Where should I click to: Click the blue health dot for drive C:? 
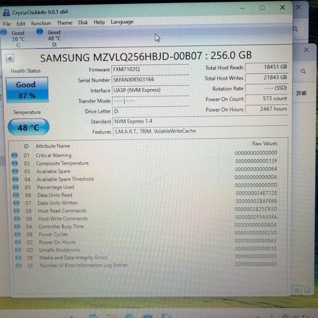tap(4, 32)
